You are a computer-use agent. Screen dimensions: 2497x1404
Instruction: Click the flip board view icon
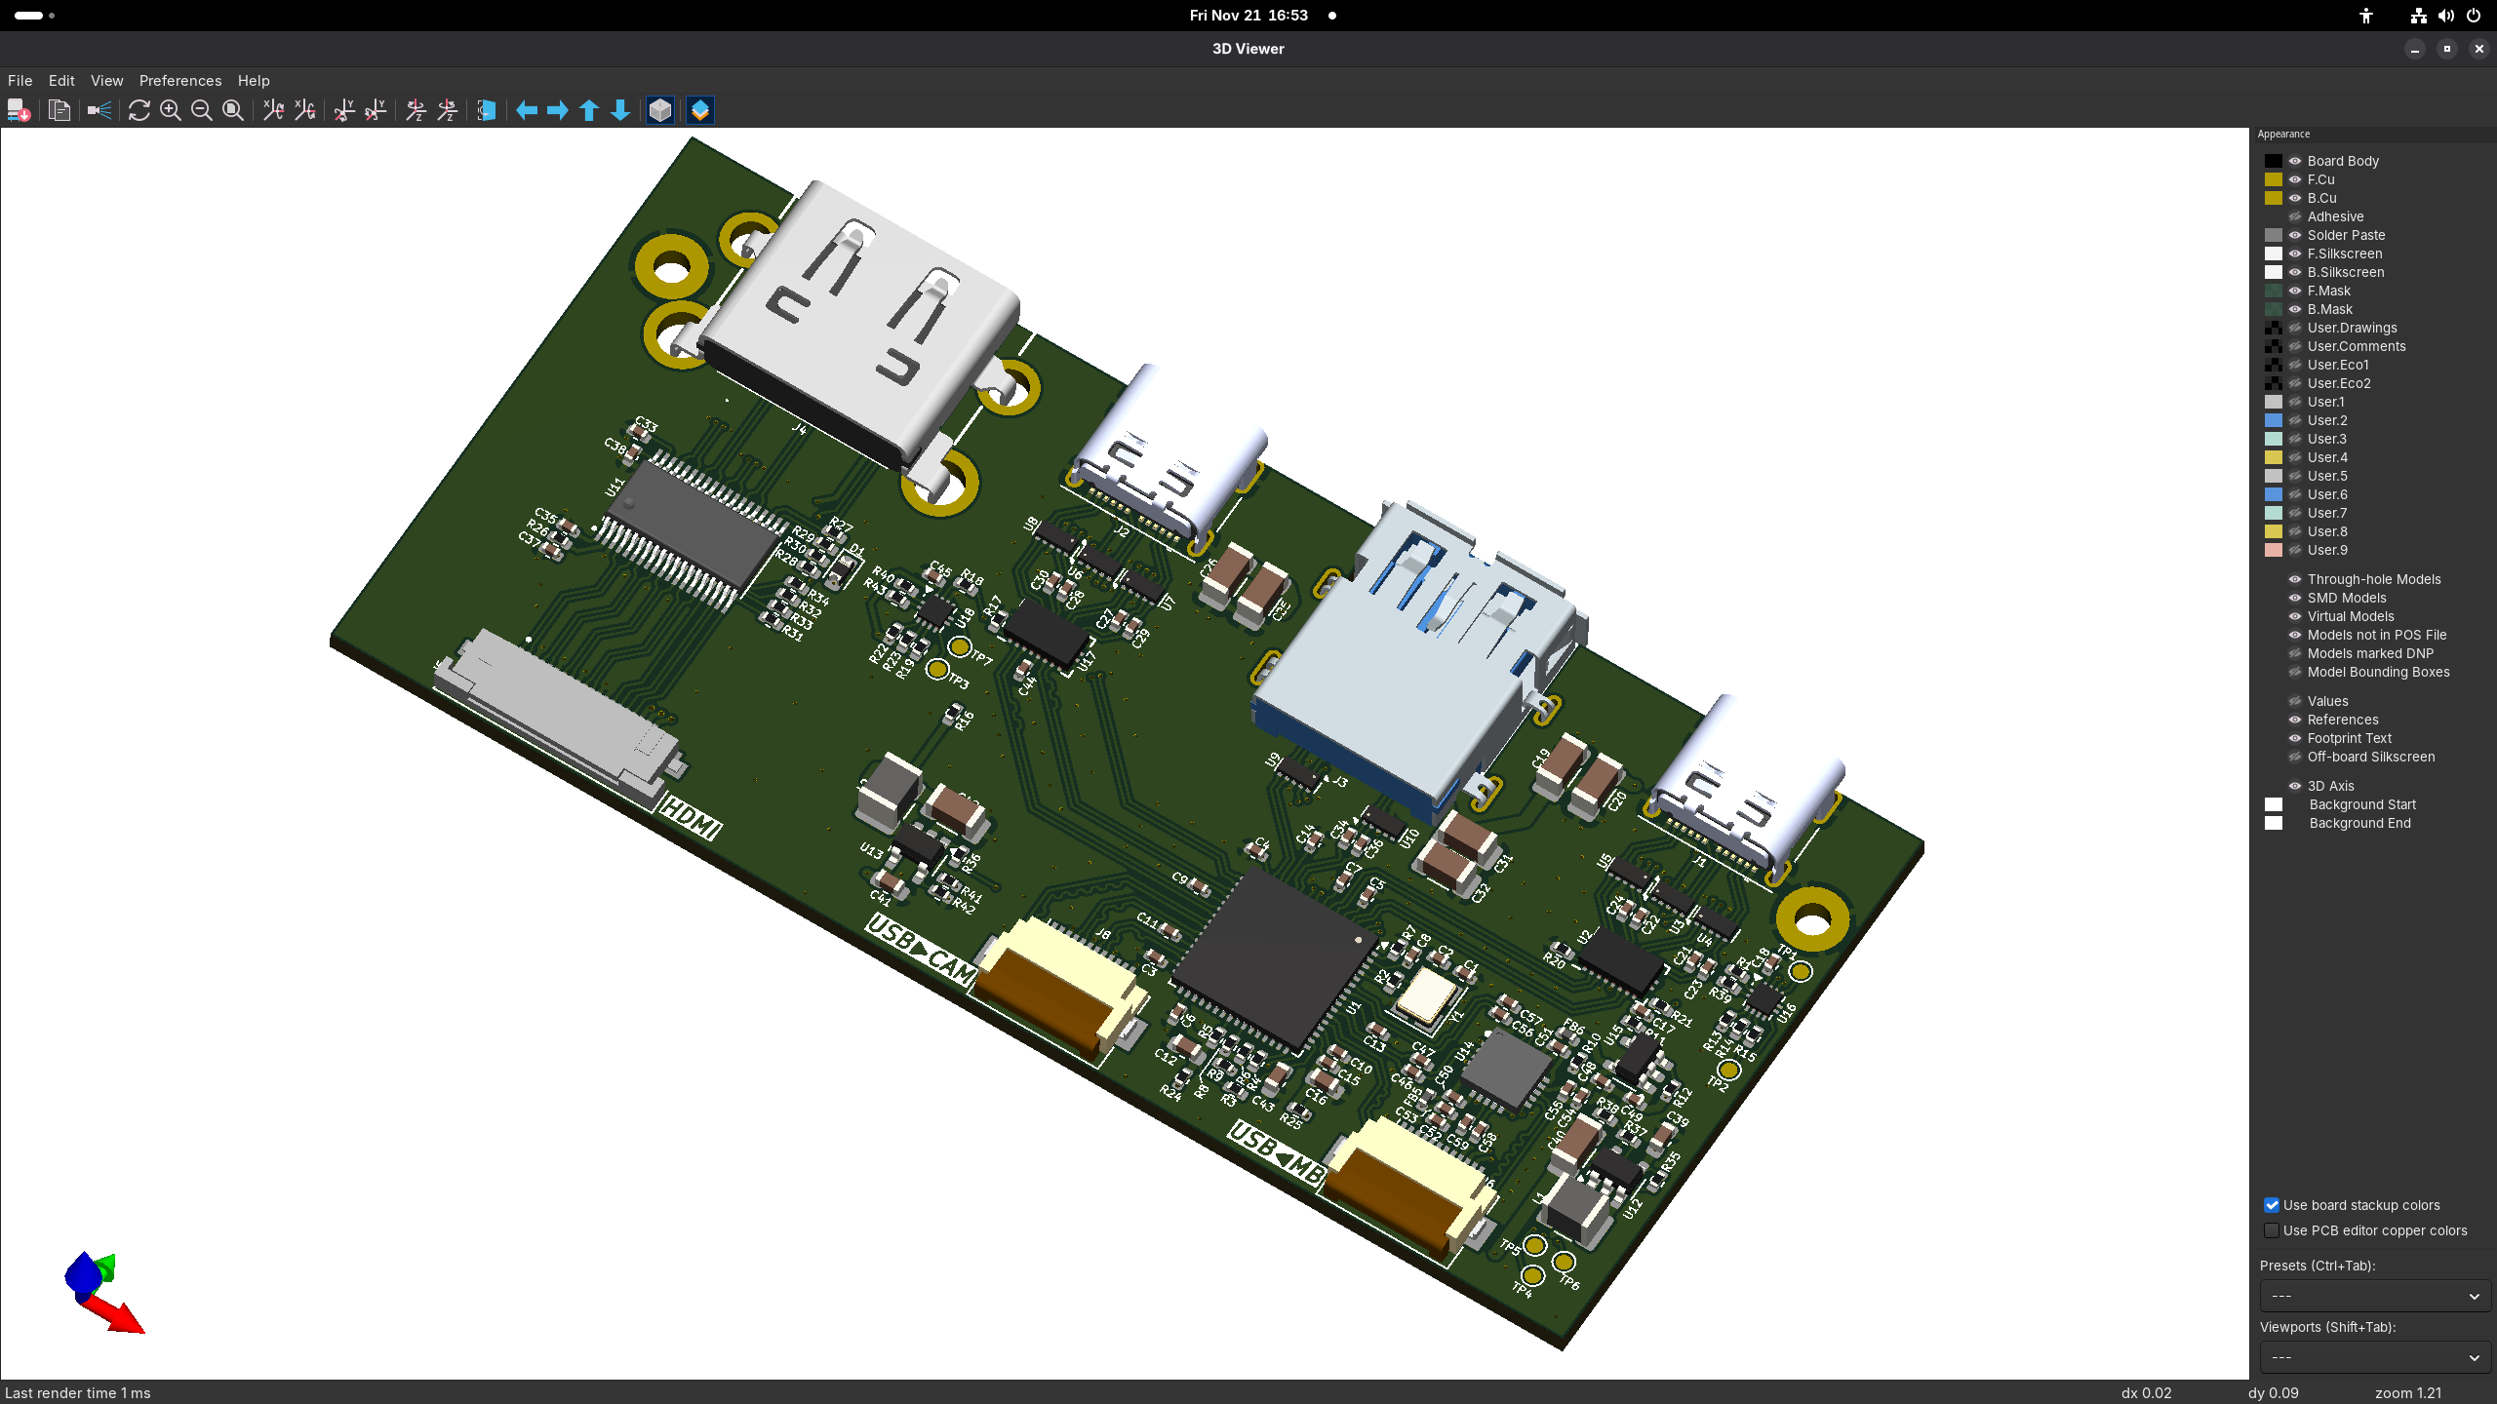click(486, 110)
